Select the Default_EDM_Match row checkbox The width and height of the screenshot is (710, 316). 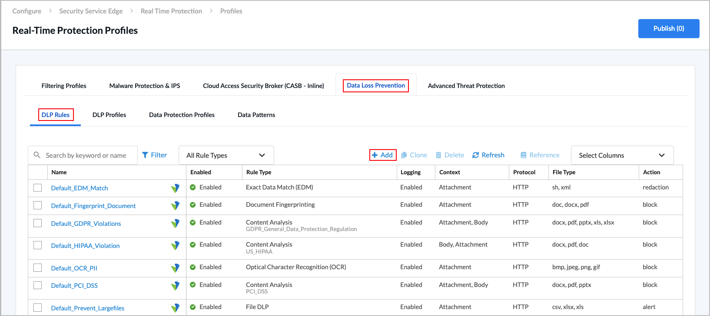38,188
